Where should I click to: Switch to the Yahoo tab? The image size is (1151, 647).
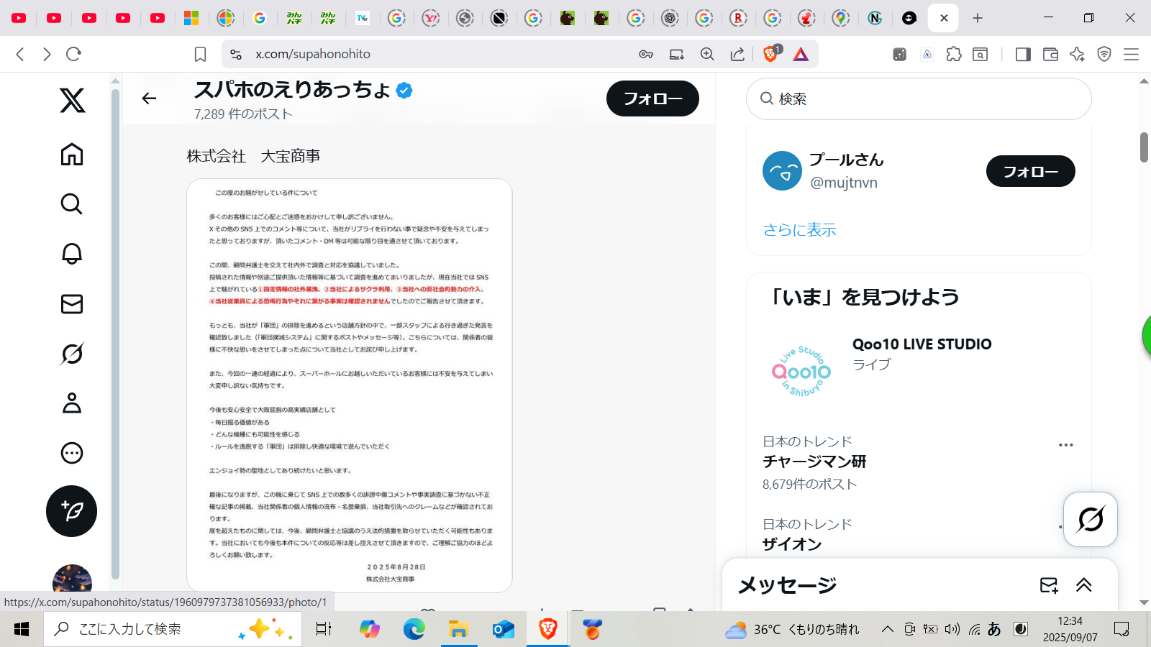coord(431,18)
